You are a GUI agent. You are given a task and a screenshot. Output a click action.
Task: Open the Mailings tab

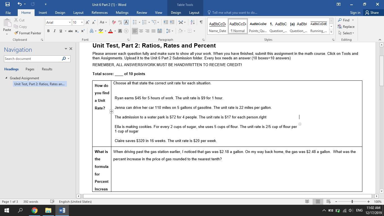point(122,13)
